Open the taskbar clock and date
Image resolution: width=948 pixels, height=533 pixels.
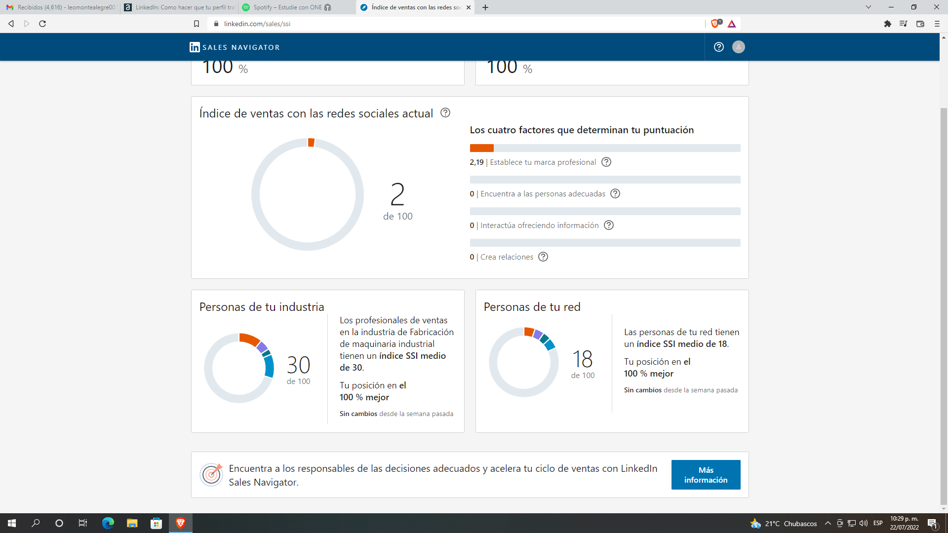tap(905, 523)
